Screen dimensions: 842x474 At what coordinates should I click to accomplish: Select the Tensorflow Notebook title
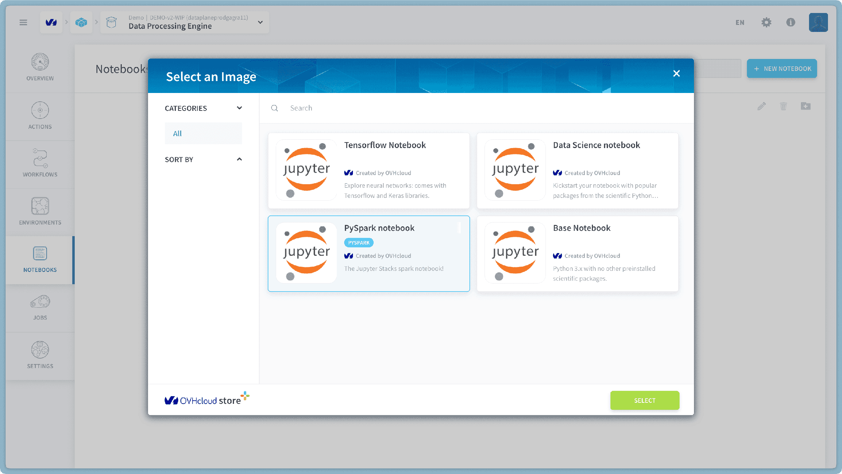(x=385, y=145)
